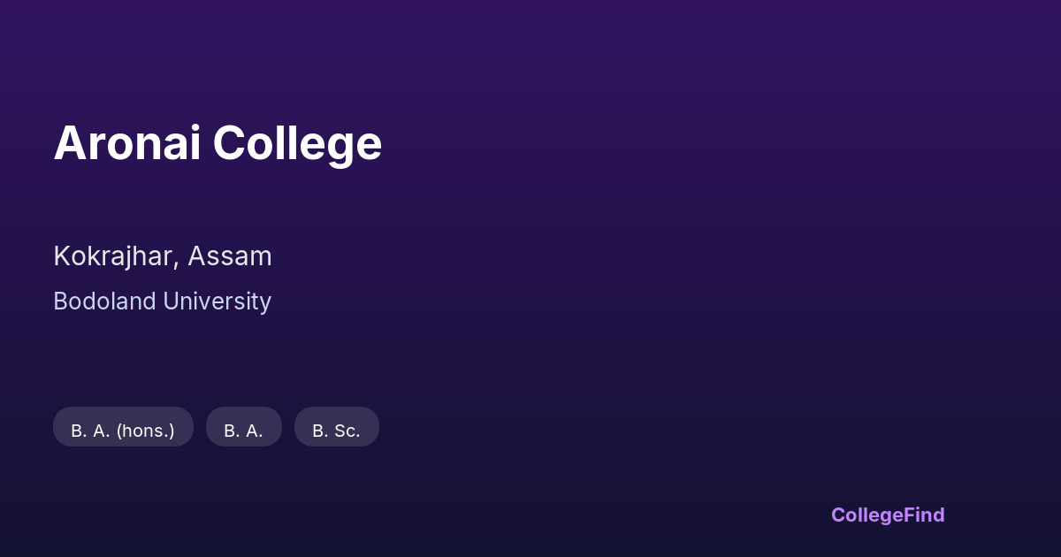Click the Aronai College heading
Screen dimensions: 1061x557
click(x=218, y=142)
